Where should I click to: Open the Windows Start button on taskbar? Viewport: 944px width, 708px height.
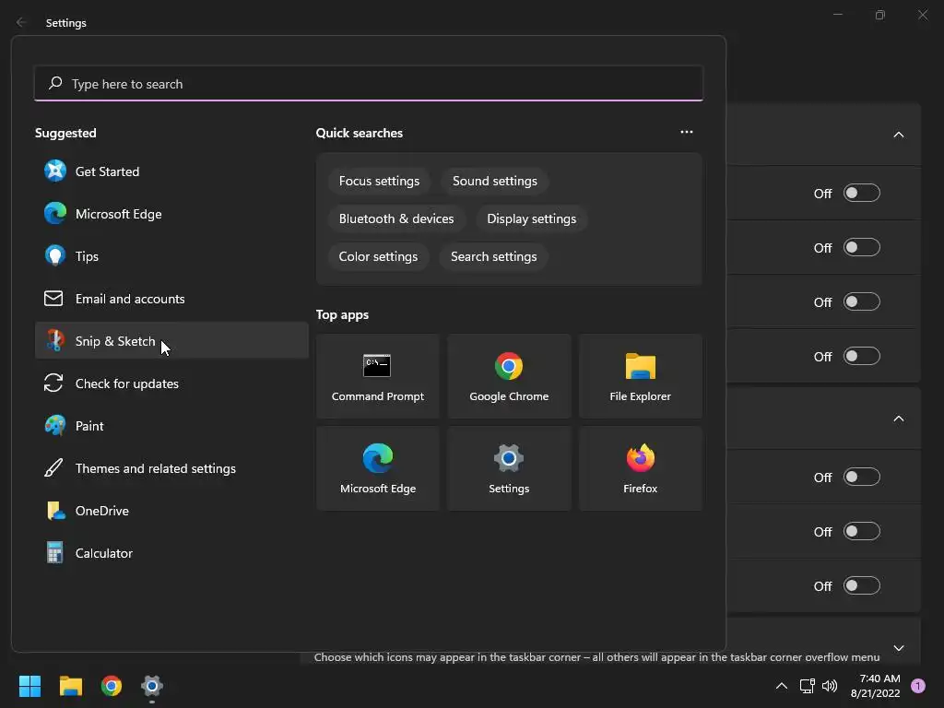[29, 686]
